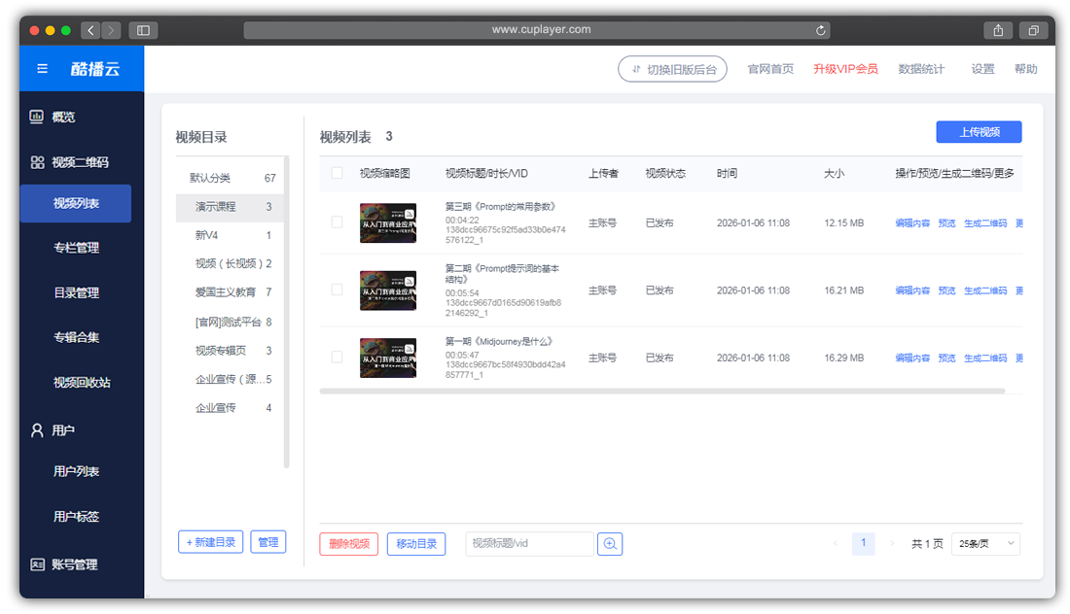Click the 升级VIP会员 link
The height and width of the screenshot is (614, 1070).
click(845, 69)
